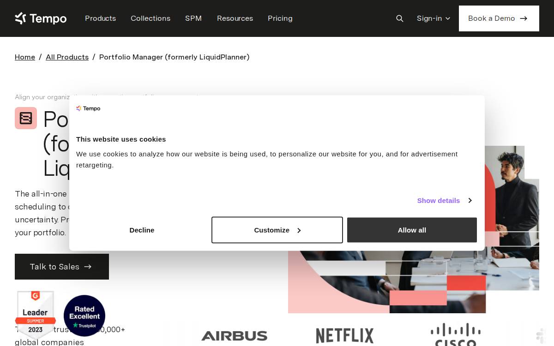554x346 pixels.
Task: Go to the Pricing page
Action: coord(280,18)
